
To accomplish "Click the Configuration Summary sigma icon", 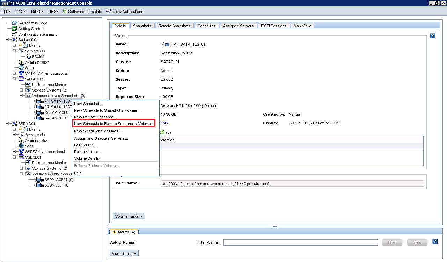I will coord(14,34).
